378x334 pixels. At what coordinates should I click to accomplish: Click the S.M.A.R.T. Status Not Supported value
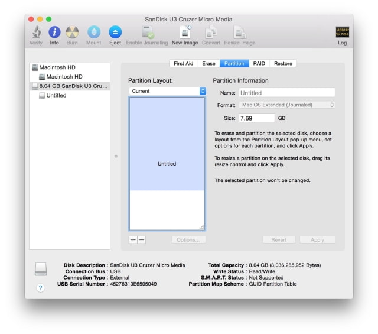pyautogui.click(x=266, y=277)
